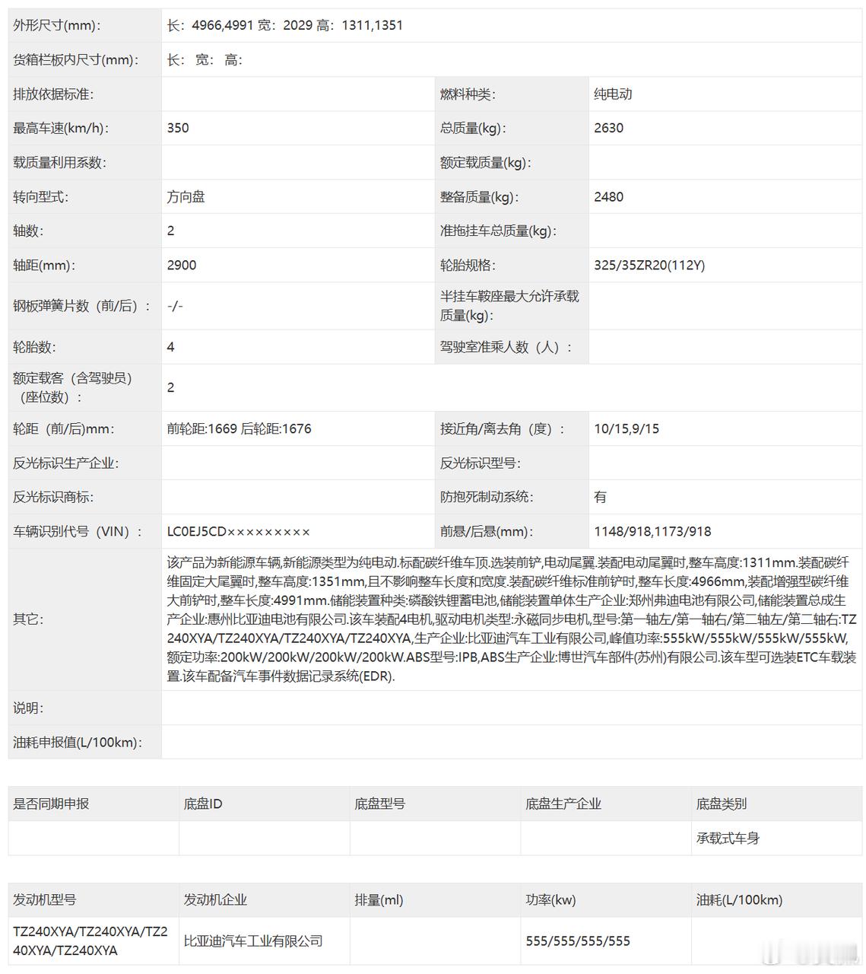The width and height of the screenshot is (866, 974).
Task: Select the 额定载客(含驾驶员) label
Action: pyautogui.click(x=72, y=387)
